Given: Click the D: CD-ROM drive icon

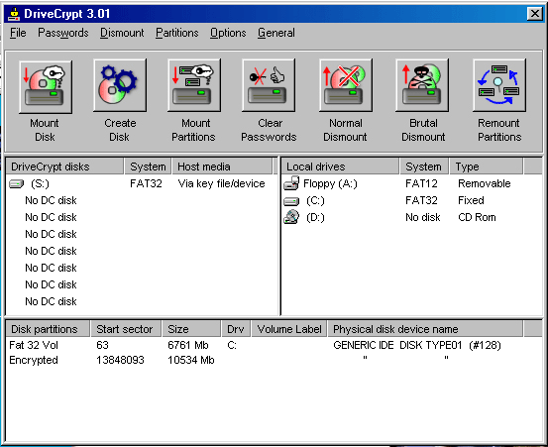Looking at the screenshot, I should [291, 217].
